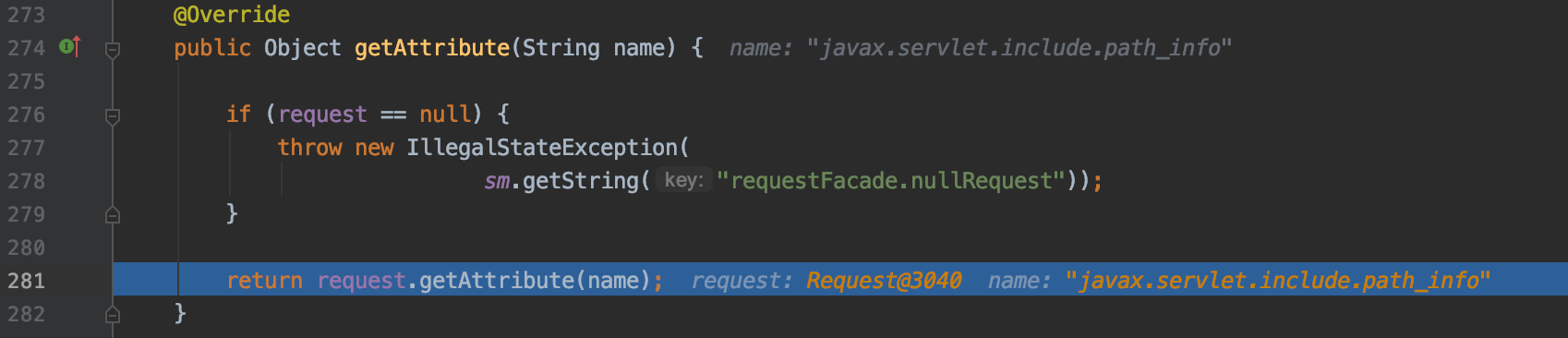Click the overrides method gutter icon on line 274

tap(70, 46)
